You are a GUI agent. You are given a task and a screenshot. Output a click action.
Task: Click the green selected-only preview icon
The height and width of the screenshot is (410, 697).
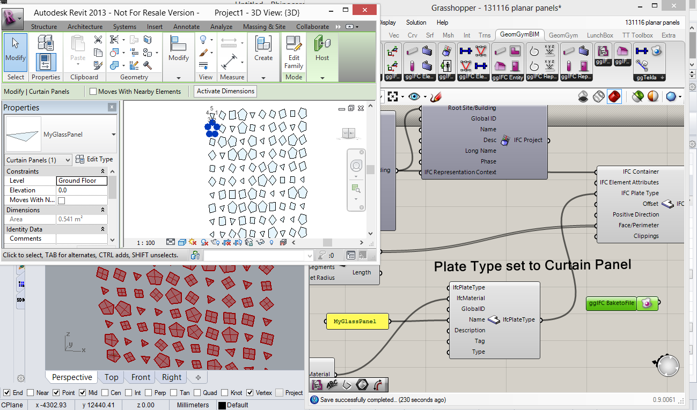(x=637, y=96)
